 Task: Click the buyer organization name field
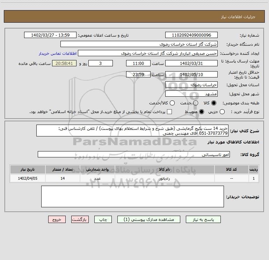click(x=139, y=44)
